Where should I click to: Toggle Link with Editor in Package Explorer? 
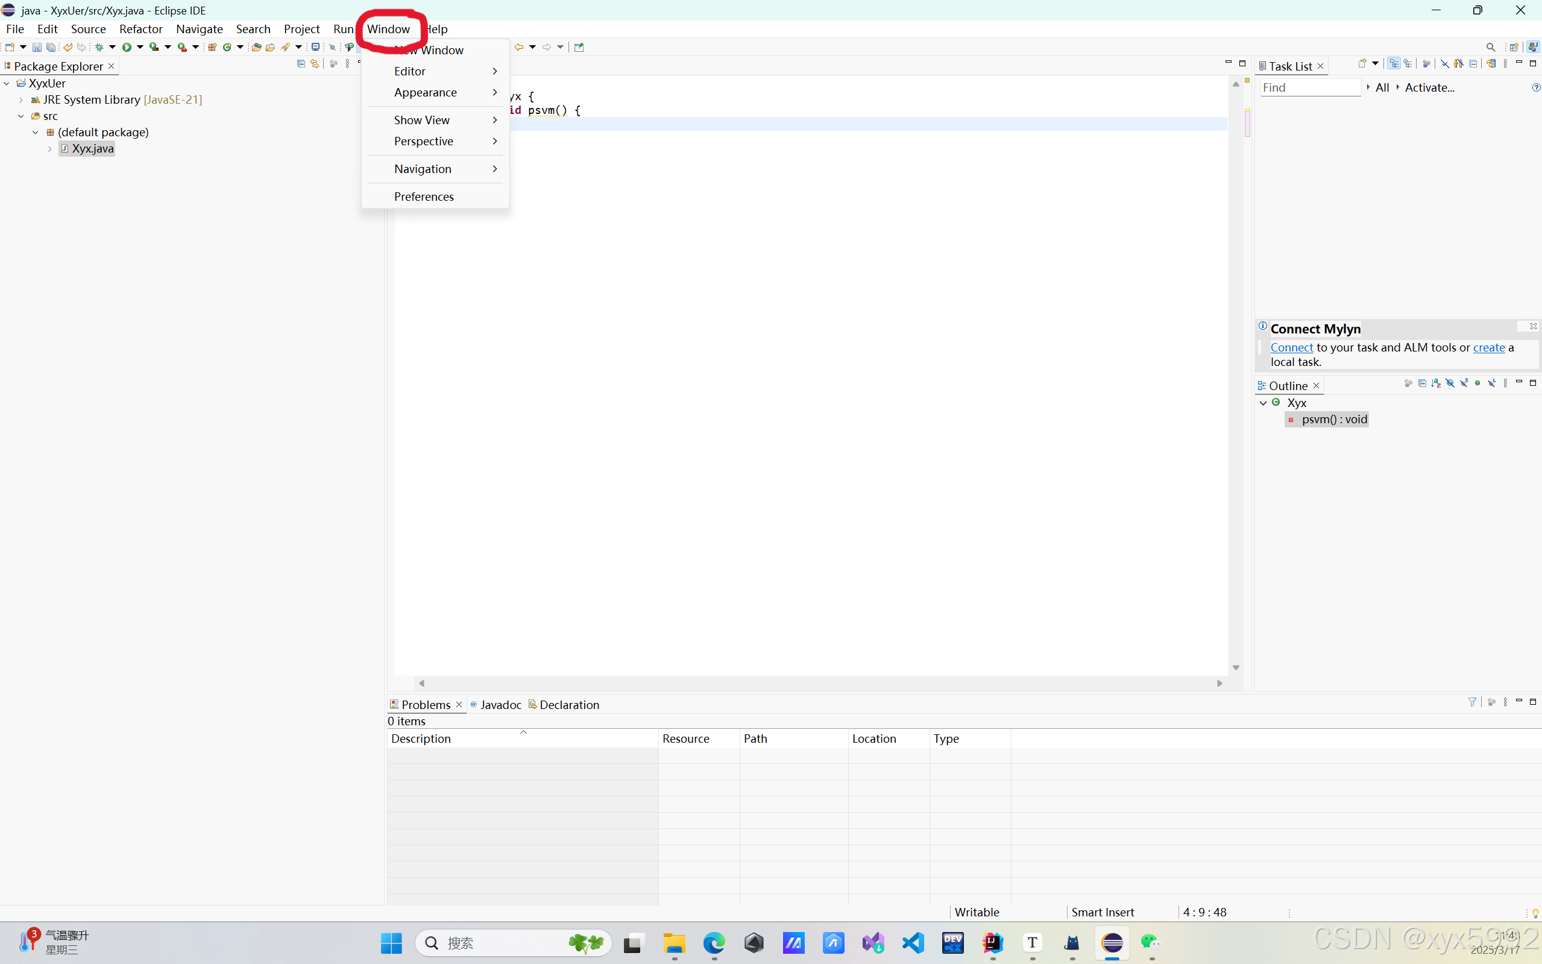point(315,64)
